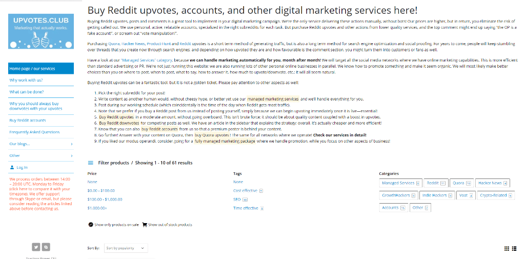Expand the Our blogs submenu
Screen dimensions: 525x259
71,144
